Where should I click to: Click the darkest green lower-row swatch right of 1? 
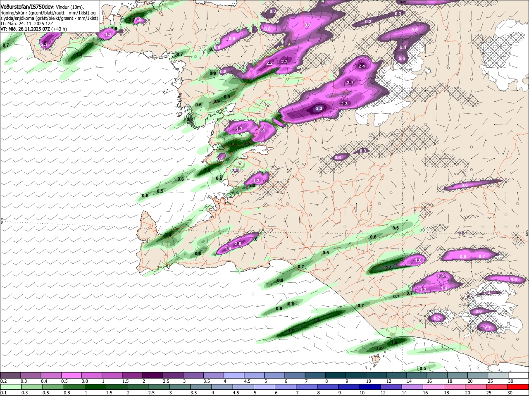point(95,387)
